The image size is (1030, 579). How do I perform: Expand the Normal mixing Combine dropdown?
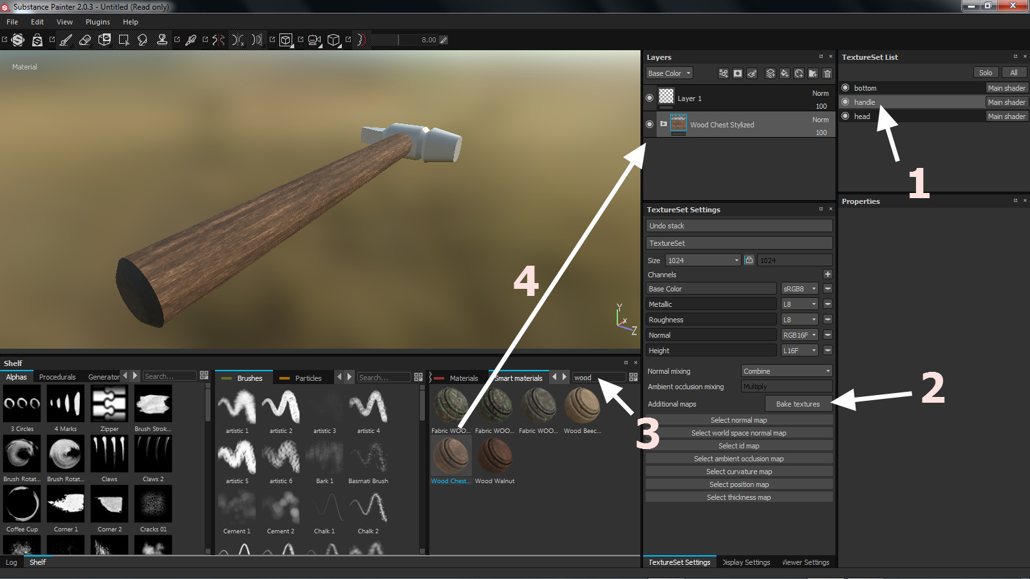point(787,371)
